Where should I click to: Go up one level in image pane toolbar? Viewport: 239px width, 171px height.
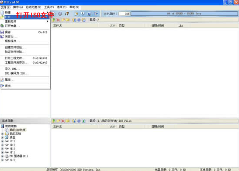click(x=54, y=20)
